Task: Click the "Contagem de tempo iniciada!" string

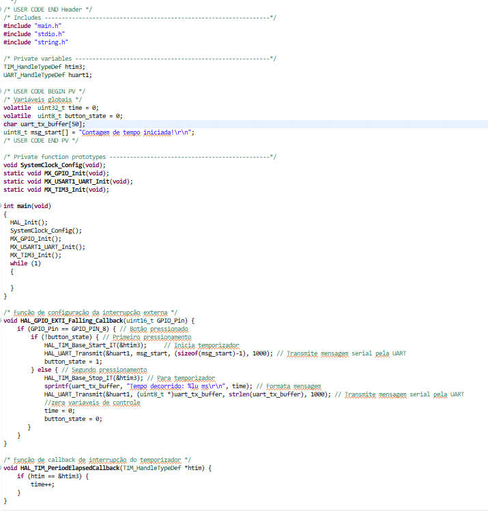Action: (137, 132)
